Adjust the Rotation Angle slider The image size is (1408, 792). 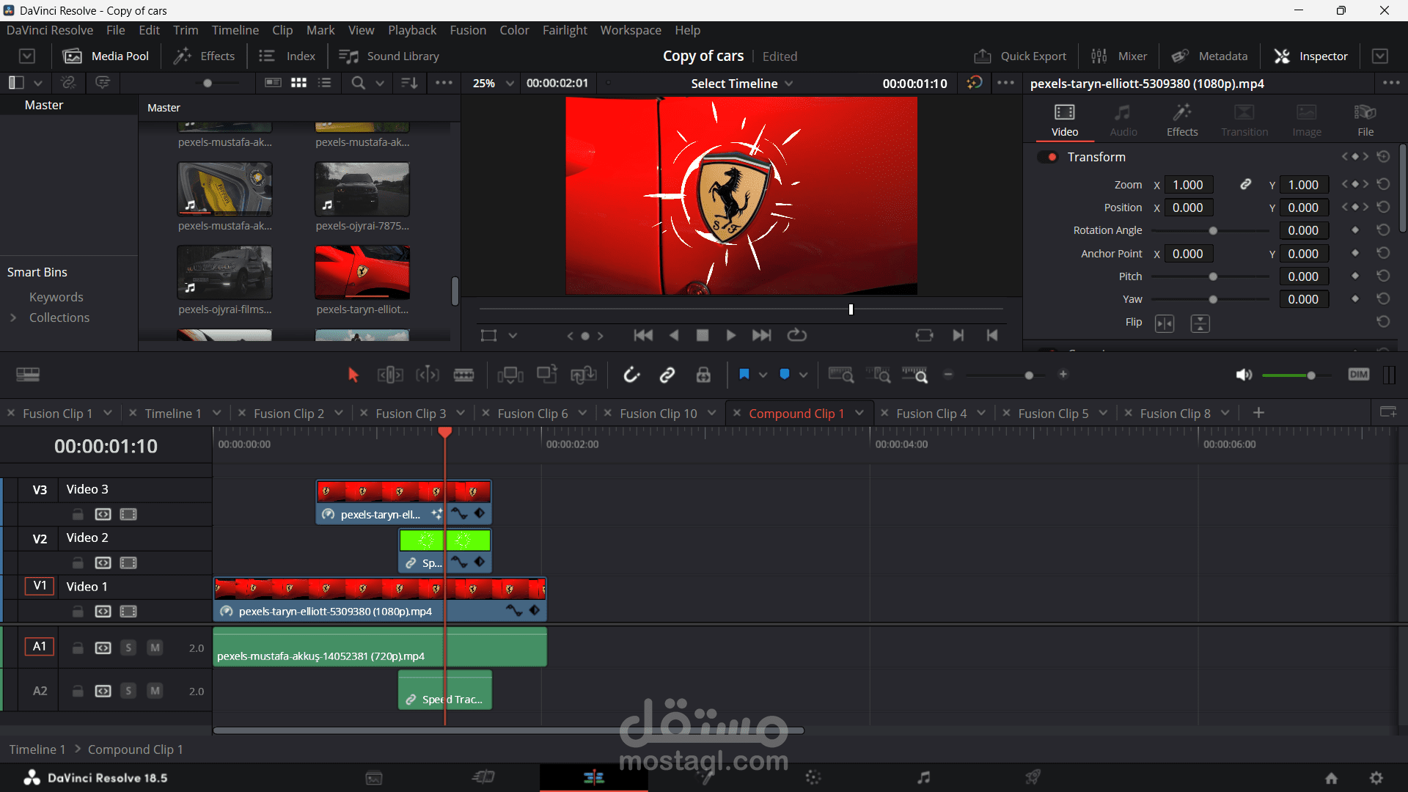pyautogui.click(x=1213, y=231)
